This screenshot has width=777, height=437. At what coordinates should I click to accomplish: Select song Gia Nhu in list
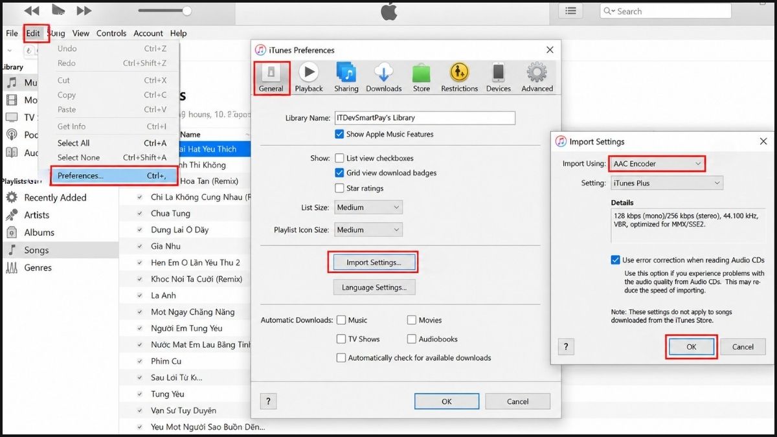coord(166,246)
